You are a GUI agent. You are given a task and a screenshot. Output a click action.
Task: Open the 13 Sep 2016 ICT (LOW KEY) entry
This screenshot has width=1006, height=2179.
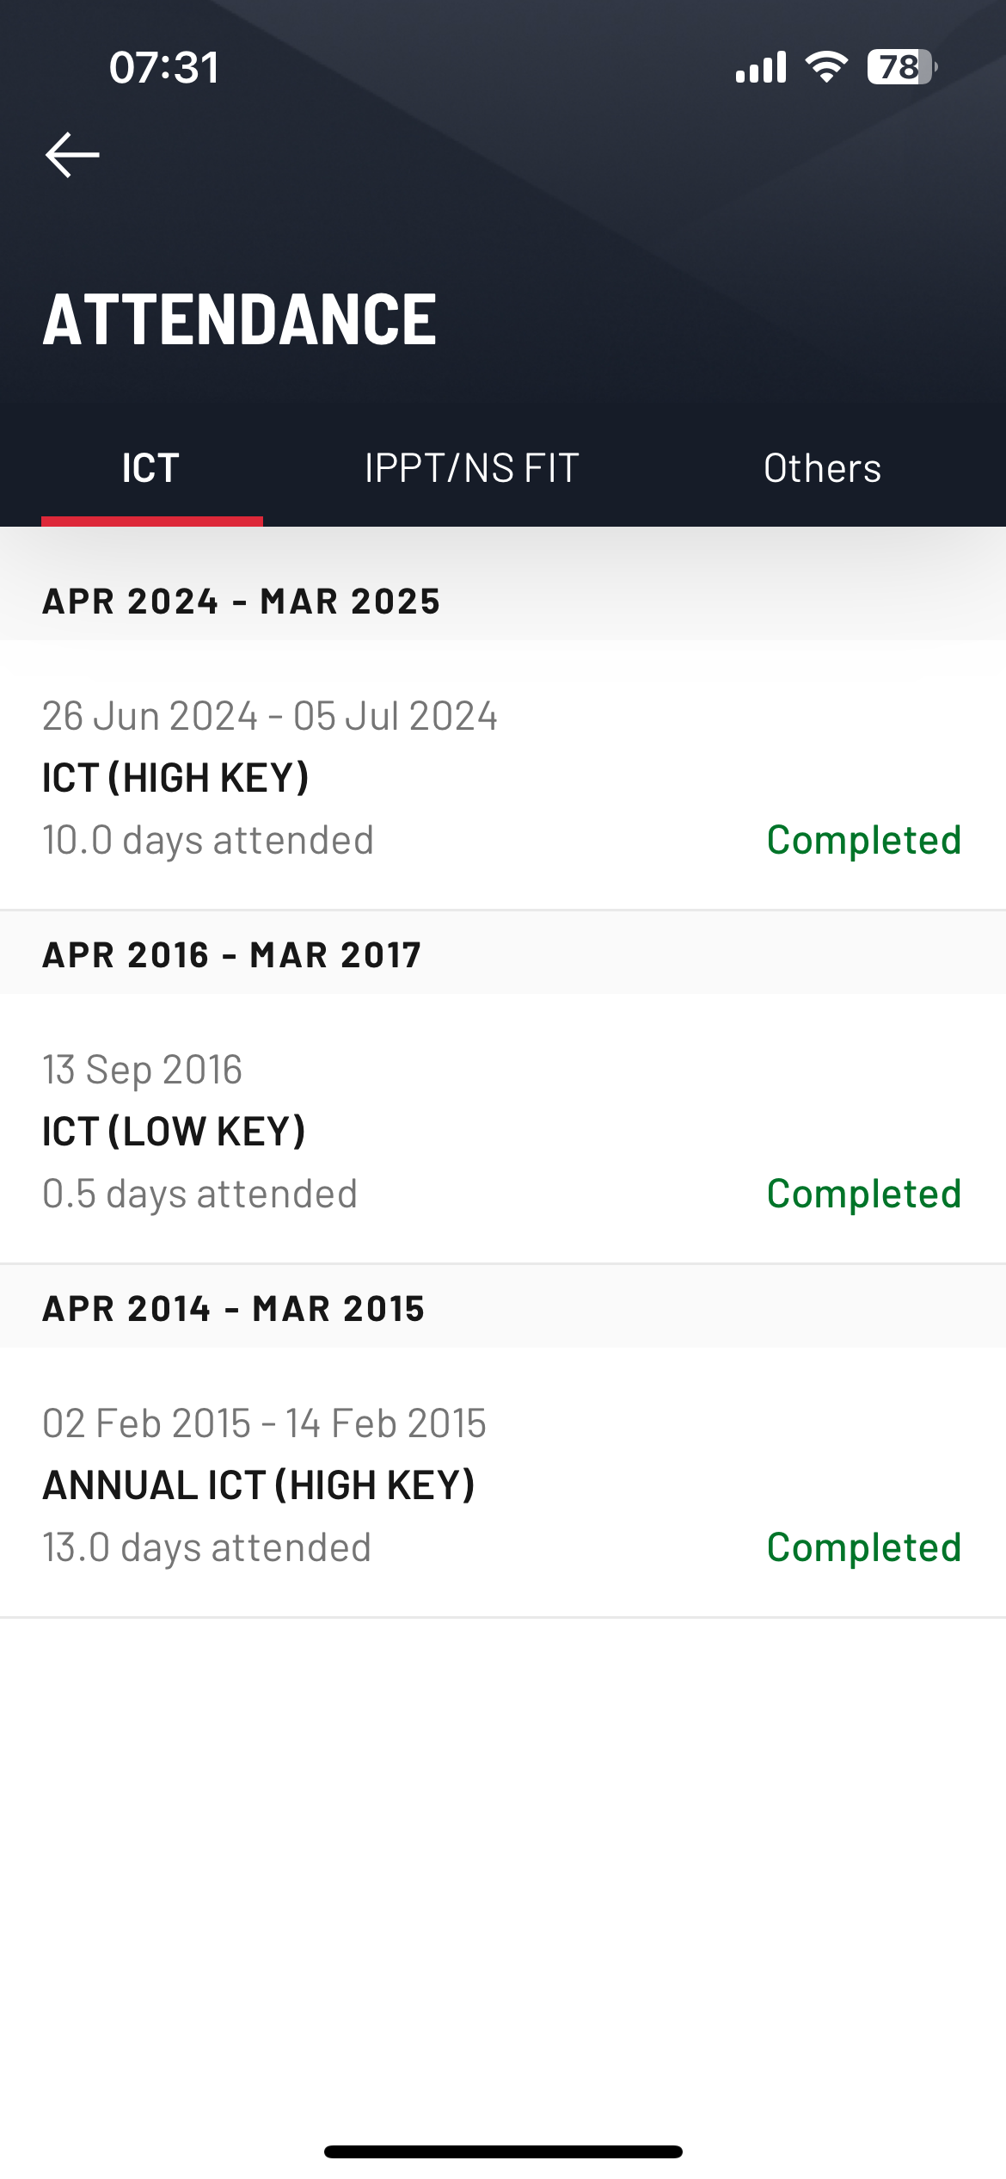click(344, 1130)
